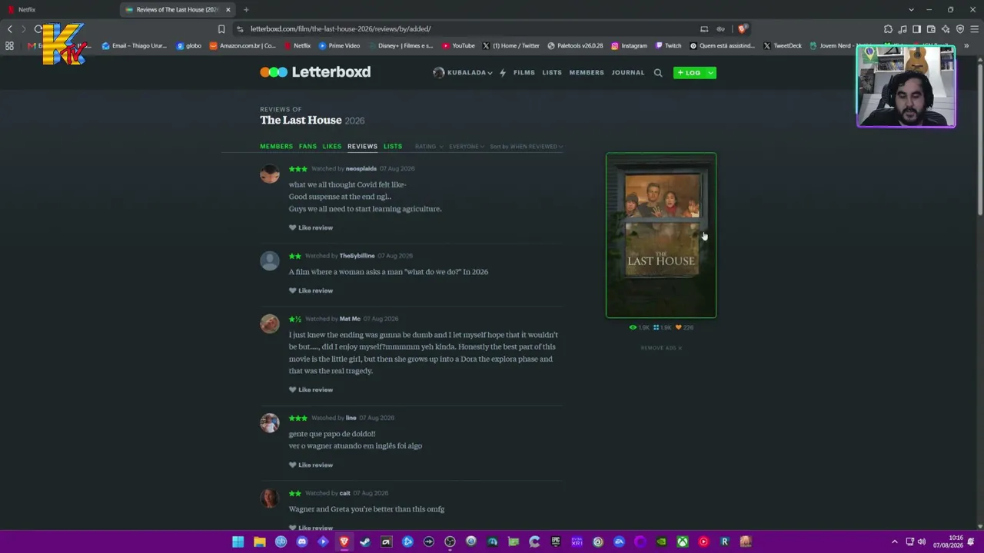The width and height of the screenshot is (984, 553).
Task: Open taskbar clock and date
Action: (x=948, y=541)
